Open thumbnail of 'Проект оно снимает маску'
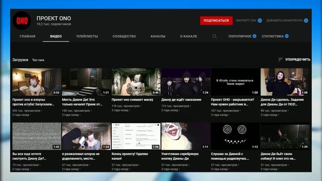 pos(136,82)
